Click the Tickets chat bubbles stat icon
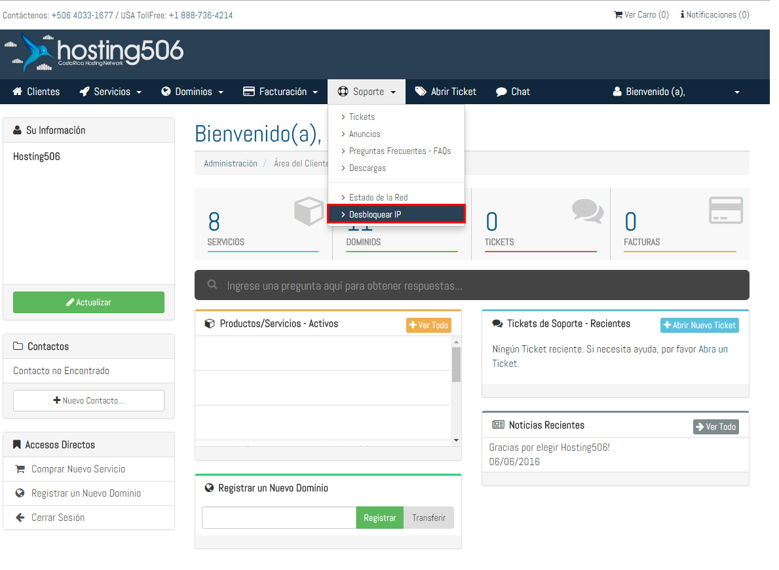Screen dimensions: 779x570 point(587,210)
